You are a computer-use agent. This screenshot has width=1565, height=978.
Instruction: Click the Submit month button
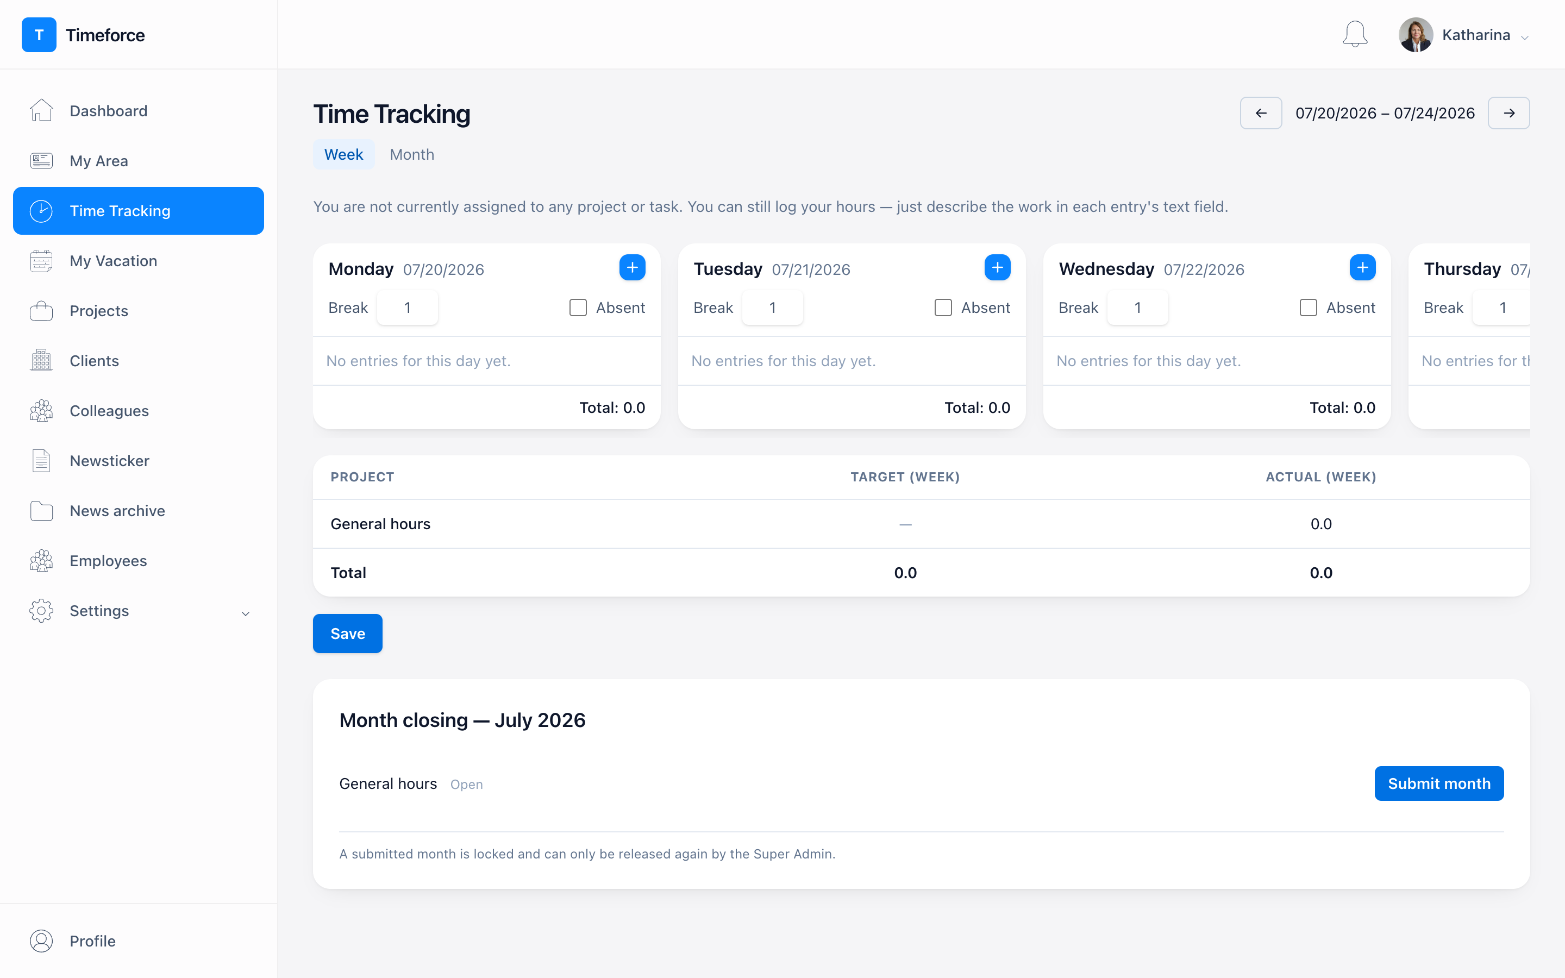pyautogui.click(x=1439, y=783)
